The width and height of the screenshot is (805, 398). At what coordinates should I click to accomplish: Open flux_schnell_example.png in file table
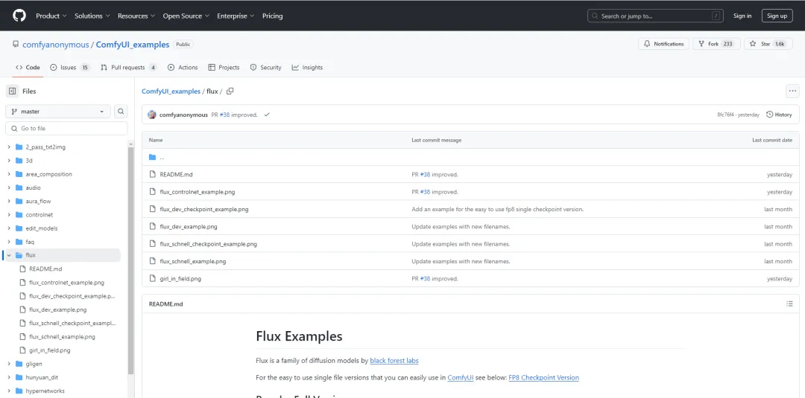tap(193, 261)
